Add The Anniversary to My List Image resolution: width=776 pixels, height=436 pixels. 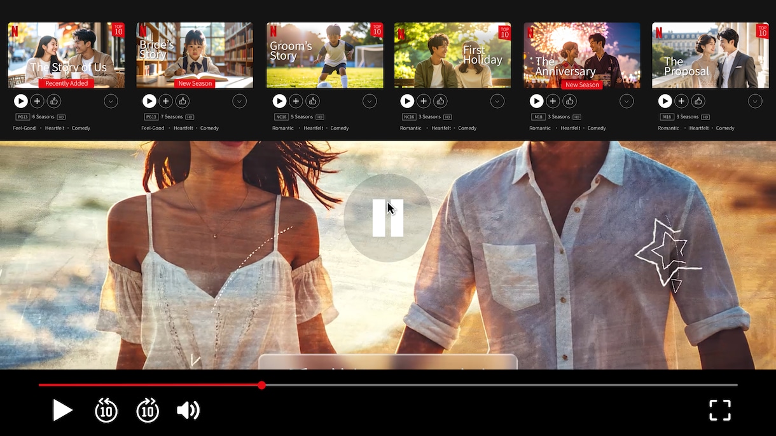pos(553,101)
